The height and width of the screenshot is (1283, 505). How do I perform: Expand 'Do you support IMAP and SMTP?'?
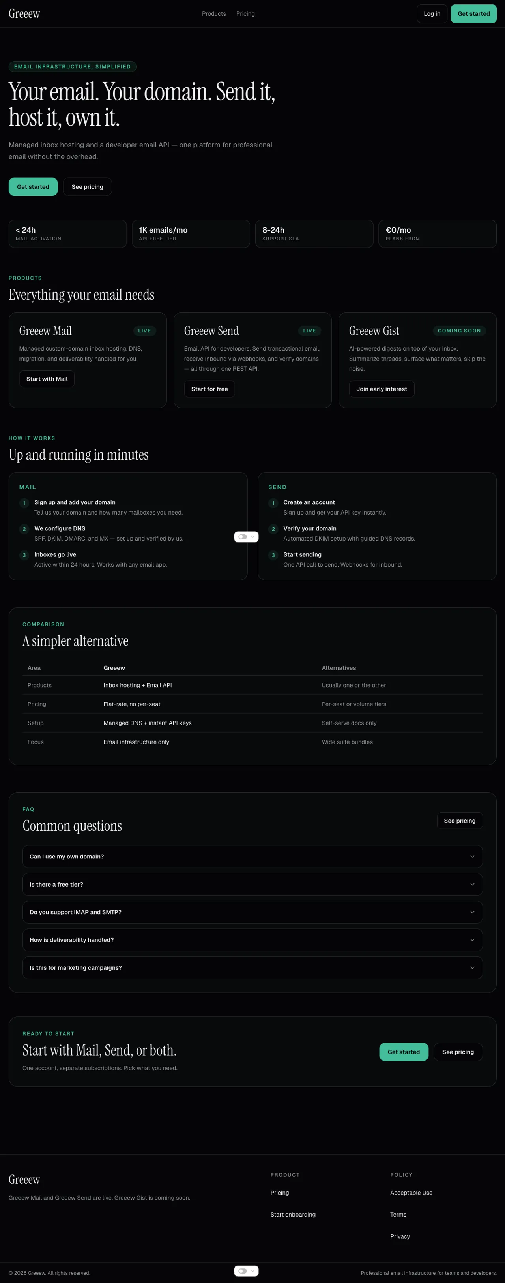click(x=252, y=912)
